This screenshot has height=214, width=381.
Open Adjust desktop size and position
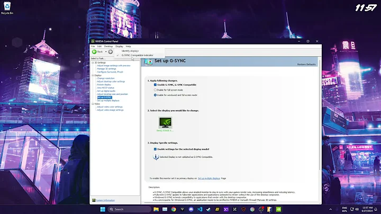pyautogui.click(x=112, y=94)
